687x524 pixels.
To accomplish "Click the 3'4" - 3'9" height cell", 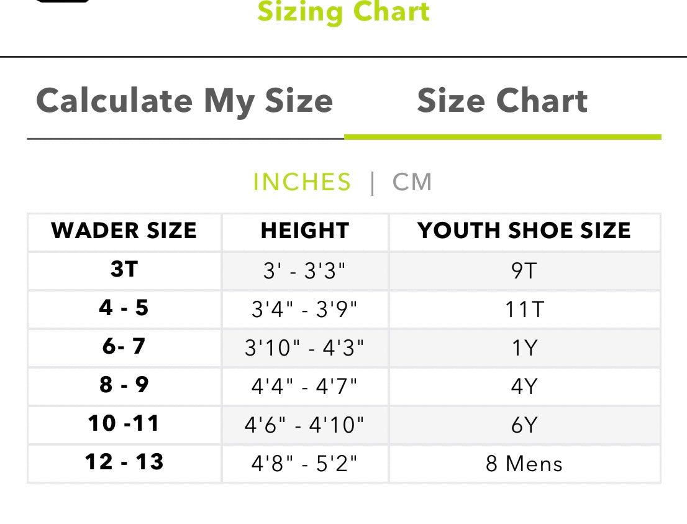I will click(x=304, y=308).
